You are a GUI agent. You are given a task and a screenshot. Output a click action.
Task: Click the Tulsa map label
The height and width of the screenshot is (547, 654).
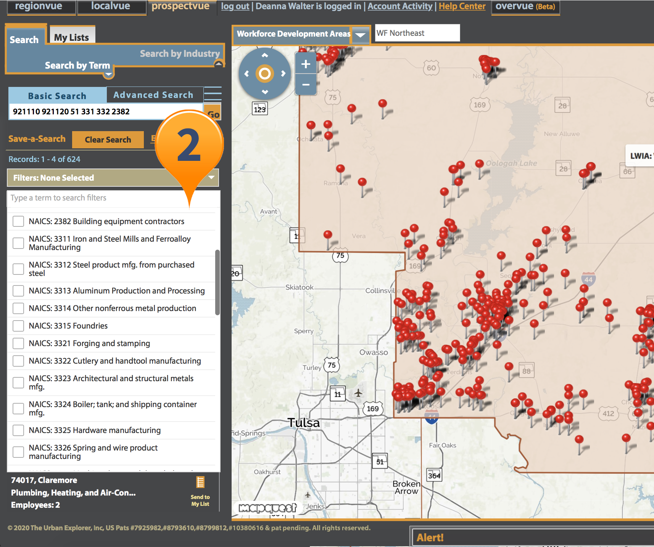click(x=304, y=422)
